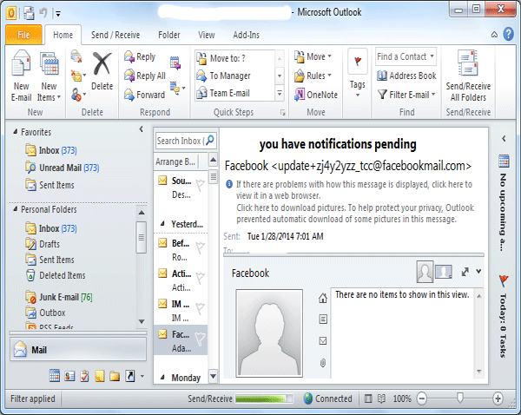Image resolution: width=521 pixels, height=415 pixels.
Task: Send message to OneNote
Action: click(316, 95)
